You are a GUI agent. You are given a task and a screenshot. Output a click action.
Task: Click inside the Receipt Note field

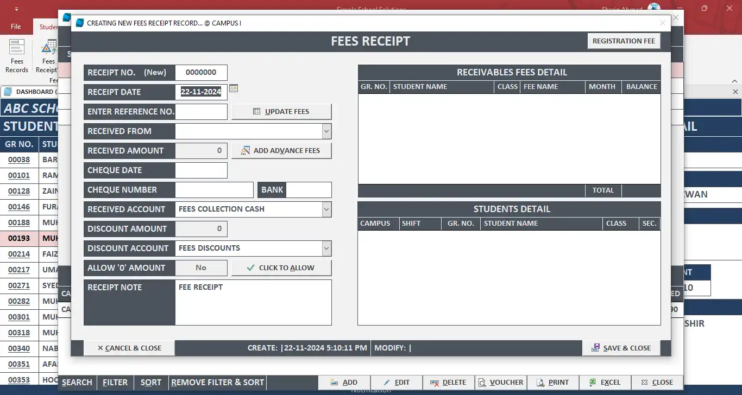(253, 302)
